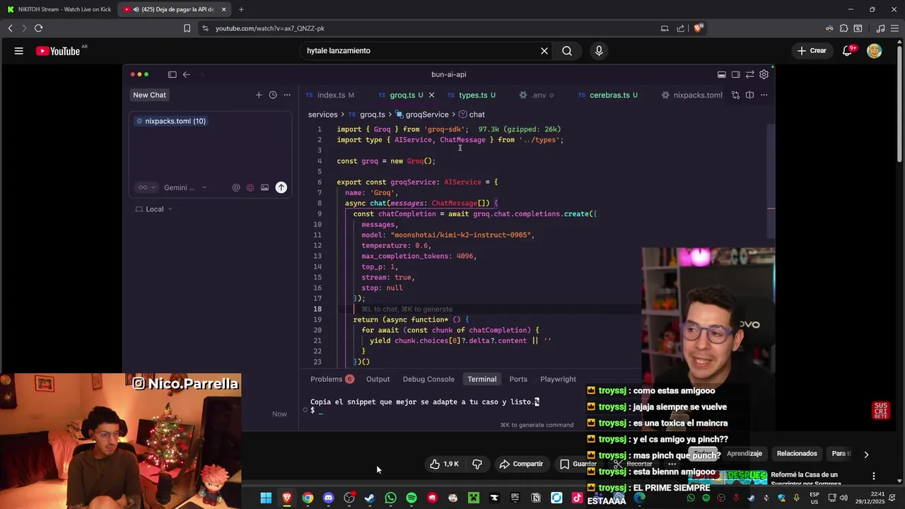Click the New Chat button

149,95
